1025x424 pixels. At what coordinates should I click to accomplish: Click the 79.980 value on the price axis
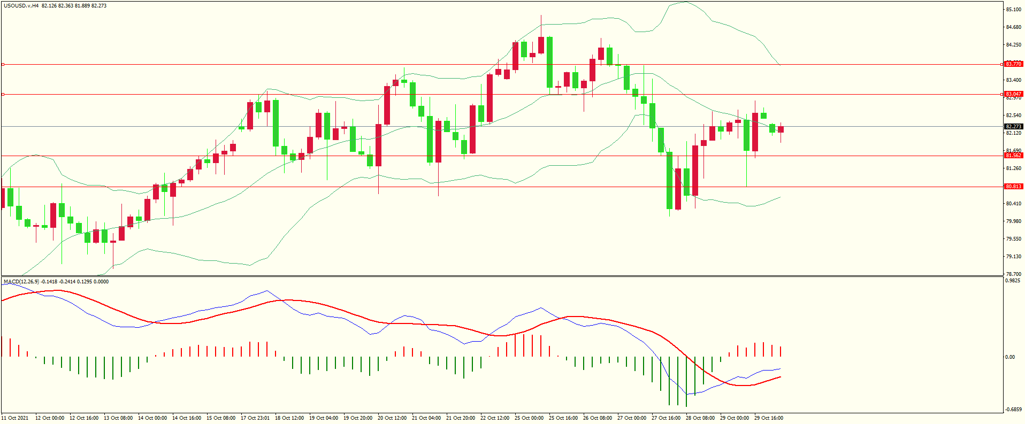pyautogui.click(x=1013, y=221)
